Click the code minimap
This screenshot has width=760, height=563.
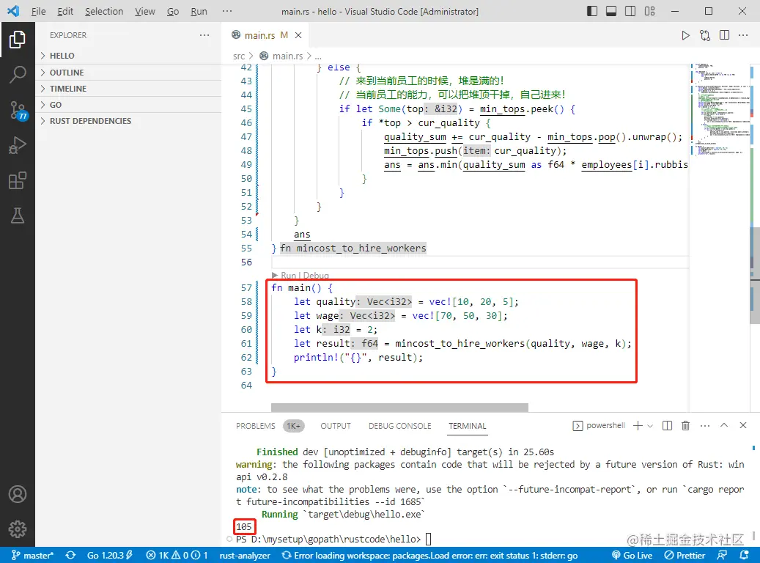pos(719,109)
